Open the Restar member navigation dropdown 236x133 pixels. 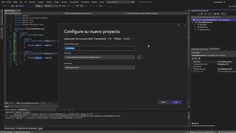[x=156, y=13]
